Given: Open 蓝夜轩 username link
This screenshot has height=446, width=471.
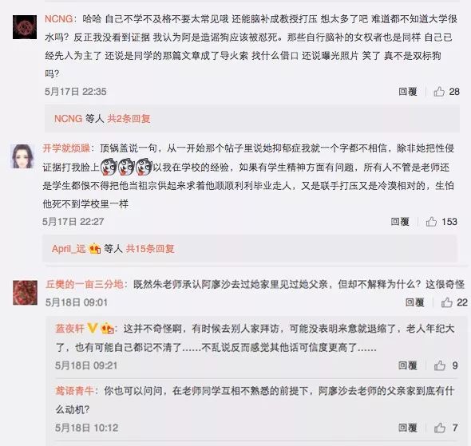Looking at the screenshot, I should 69,329.
